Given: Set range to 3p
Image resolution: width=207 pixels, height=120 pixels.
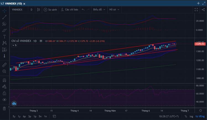Looking at the screenshot, I should point(30,116).
